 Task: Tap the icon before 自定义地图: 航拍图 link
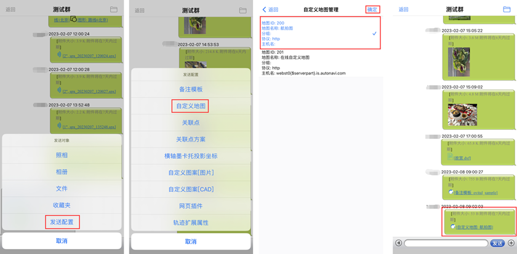click(x=453, y=227)
